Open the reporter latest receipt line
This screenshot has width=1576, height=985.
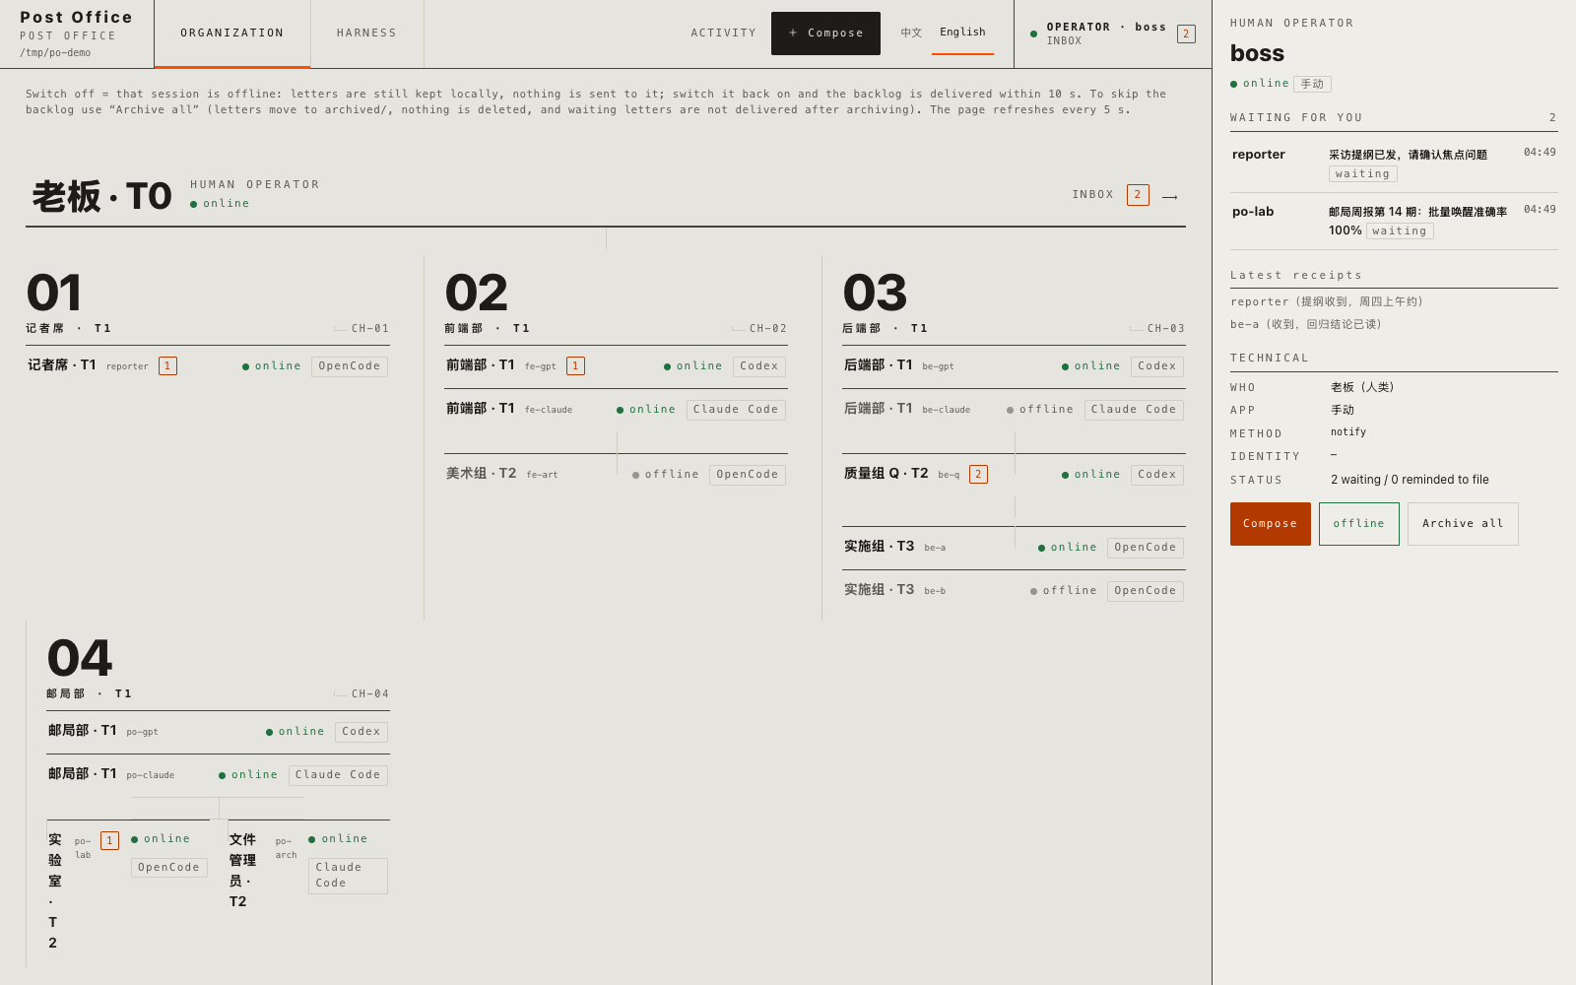[1327, 302]
